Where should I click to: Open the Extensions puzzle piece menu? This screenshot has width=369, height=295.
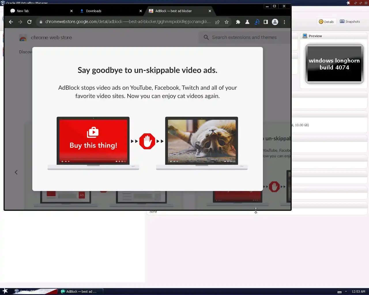pyautogui.click(x=238, y=22)
